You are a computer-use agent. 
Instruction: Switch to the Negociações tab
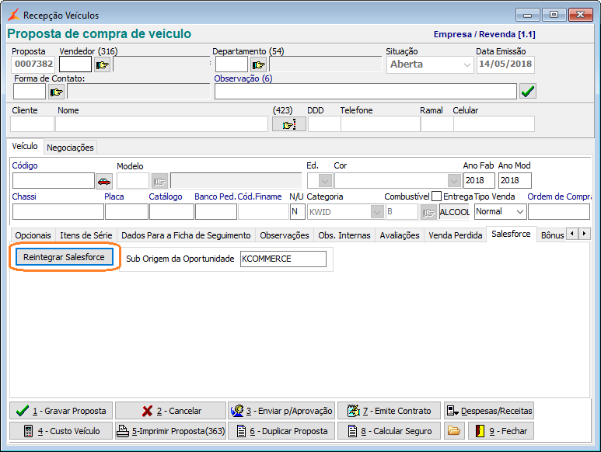pos(70,148)
